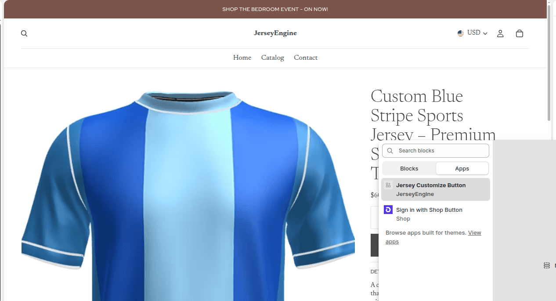Click the US flag currency icon
Screen dimensions: 556x301
point(460,33)
